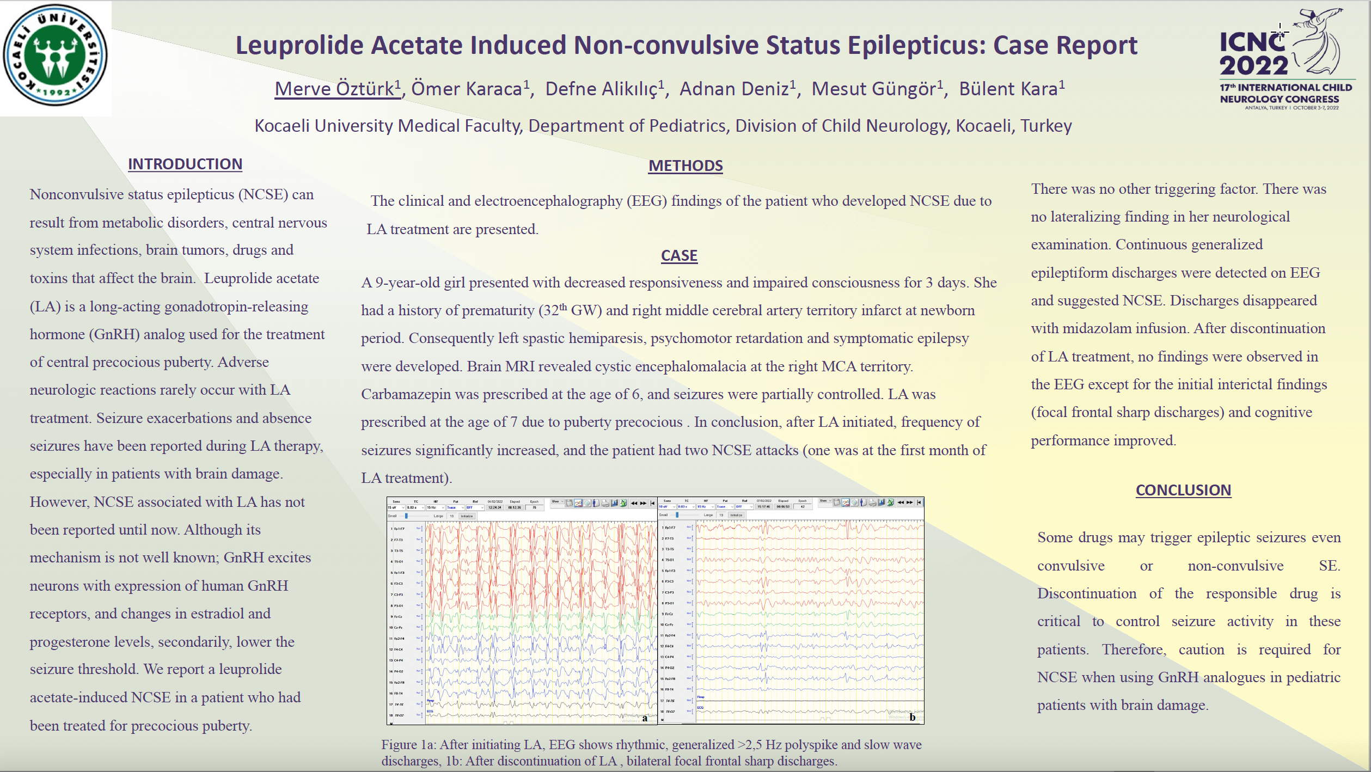
Task: Open the HF 15 Hz dropdown in panel a
Action: [x=436, y=507]
